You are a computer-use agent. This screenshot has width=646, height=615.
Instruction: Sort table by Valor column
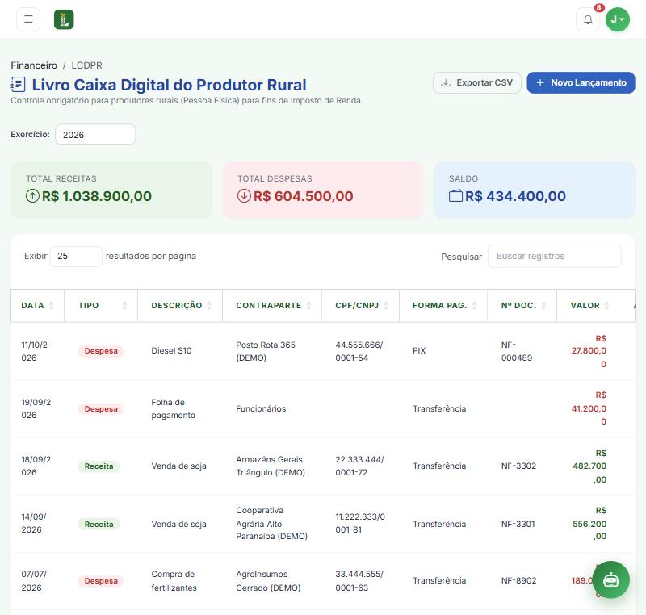[x=589, y=305]
